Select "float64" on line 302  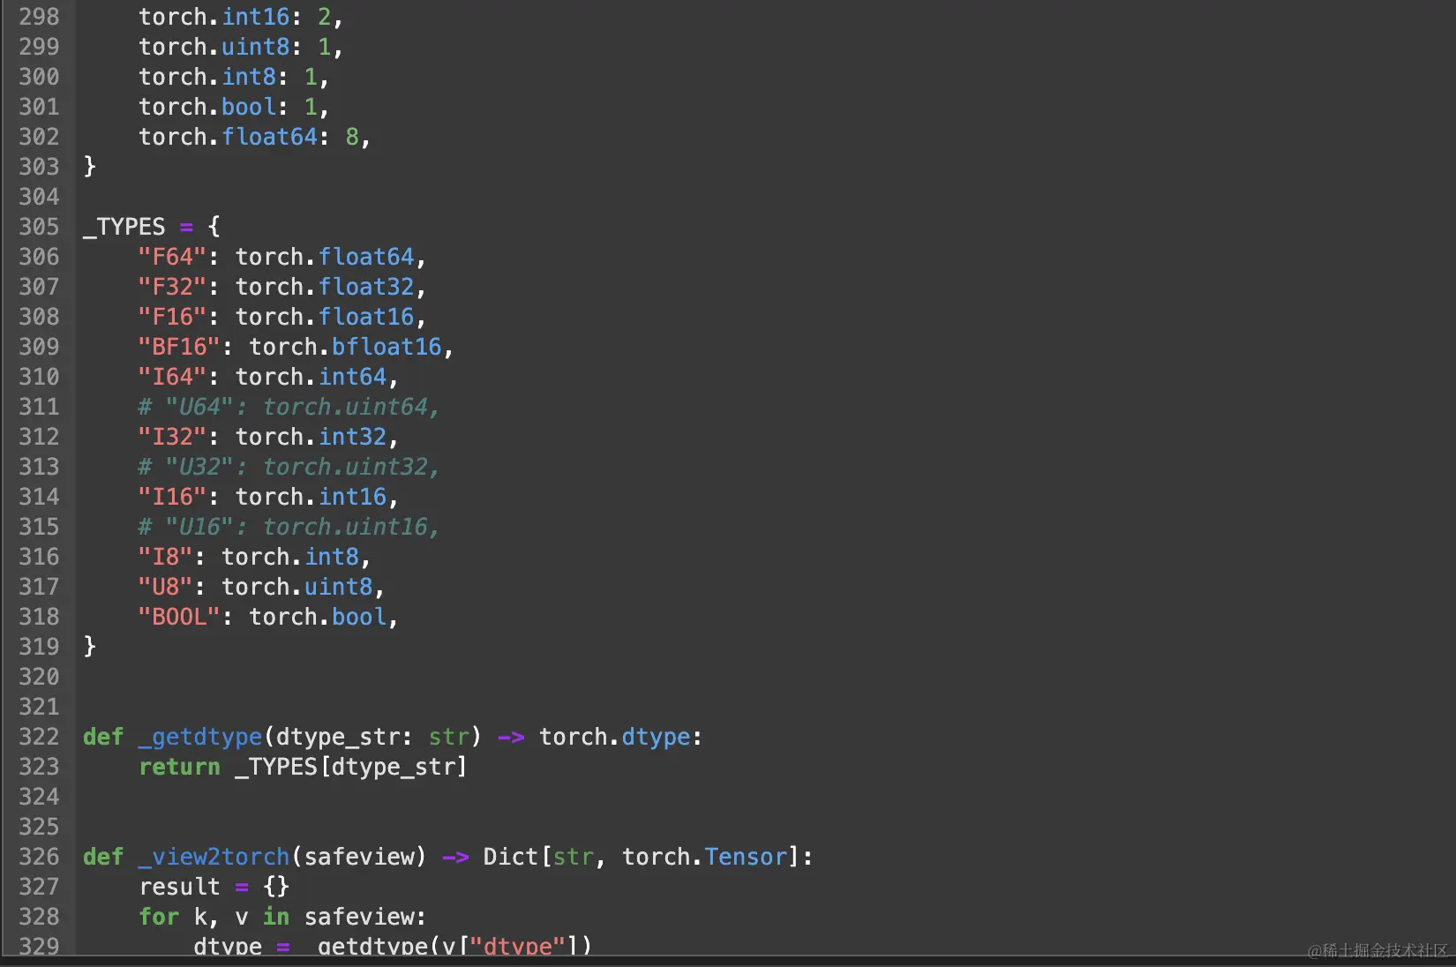[269, 137]
